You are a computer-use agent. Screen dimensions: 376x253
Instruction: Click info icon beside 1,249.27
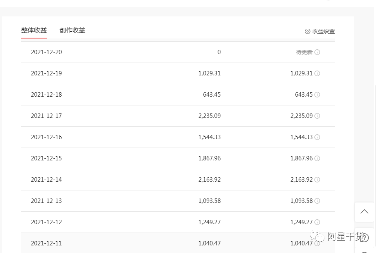coord(317,222)
